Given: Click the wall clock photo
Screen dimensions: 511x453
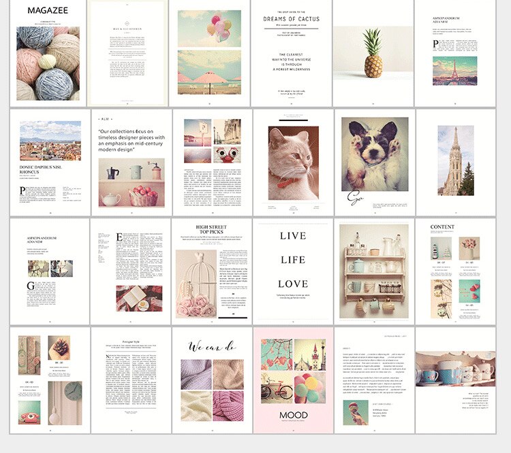Looking at the screenshot, I should point(65,403).
